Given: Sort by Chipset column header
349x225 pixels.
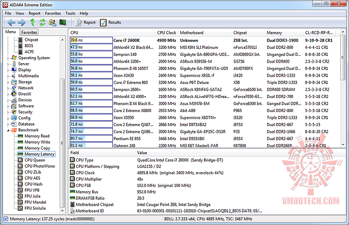Looking at the screenshot, I should (248, 33).
